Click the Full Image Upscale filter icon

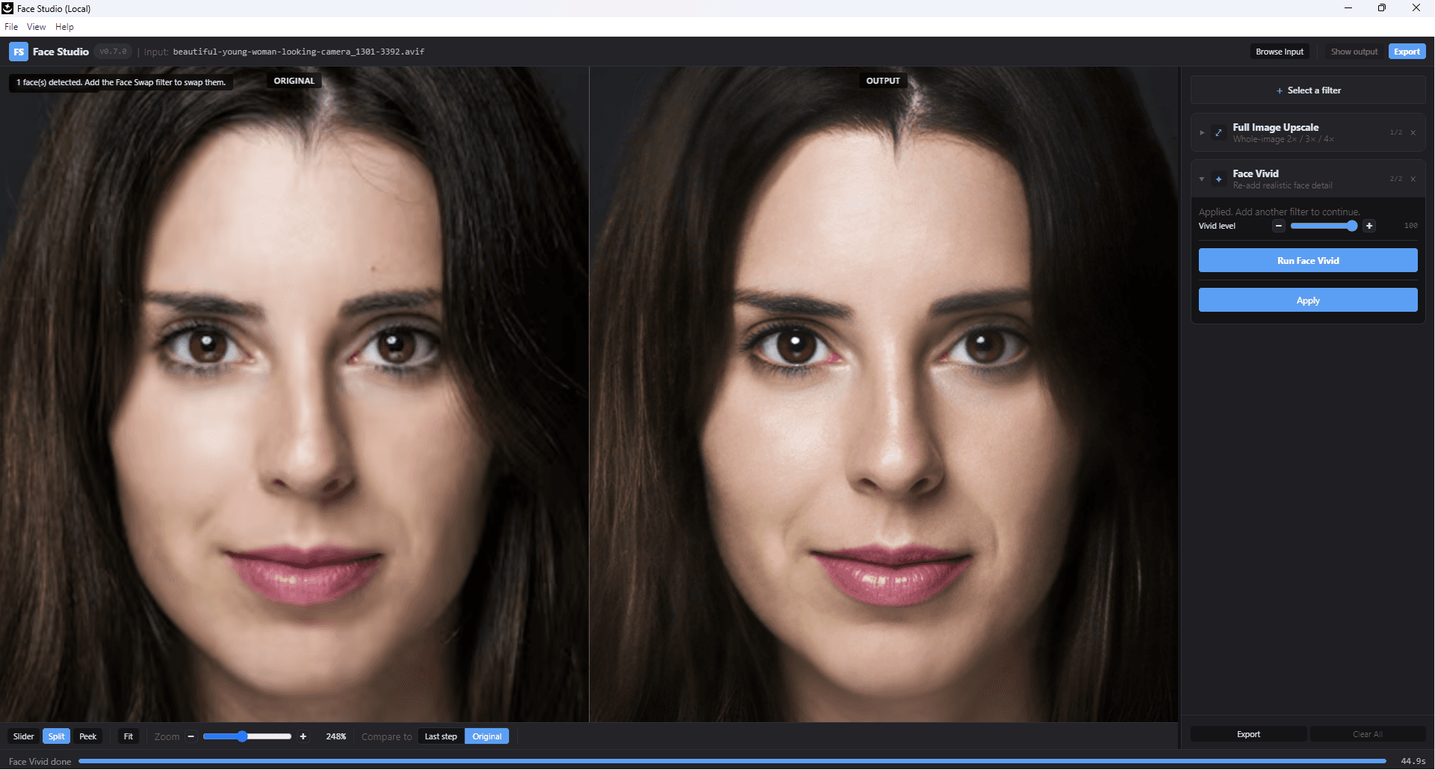tap(1218, 132)
